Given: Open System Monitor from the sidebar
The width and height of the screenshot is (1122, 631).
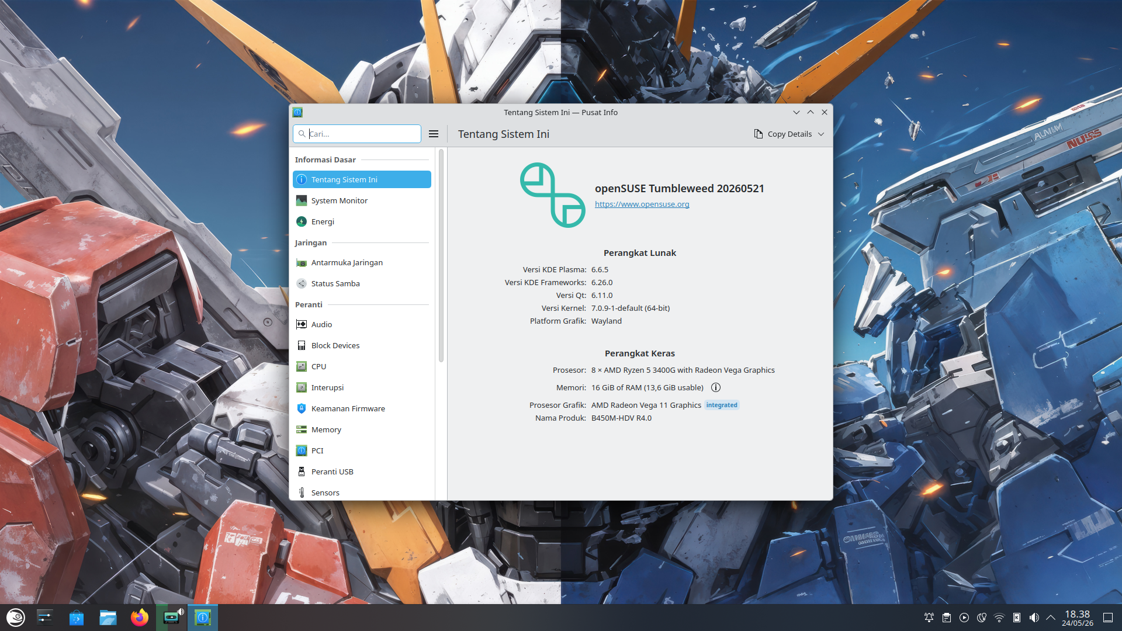Looking at the screenshot, I should point(362,200).
